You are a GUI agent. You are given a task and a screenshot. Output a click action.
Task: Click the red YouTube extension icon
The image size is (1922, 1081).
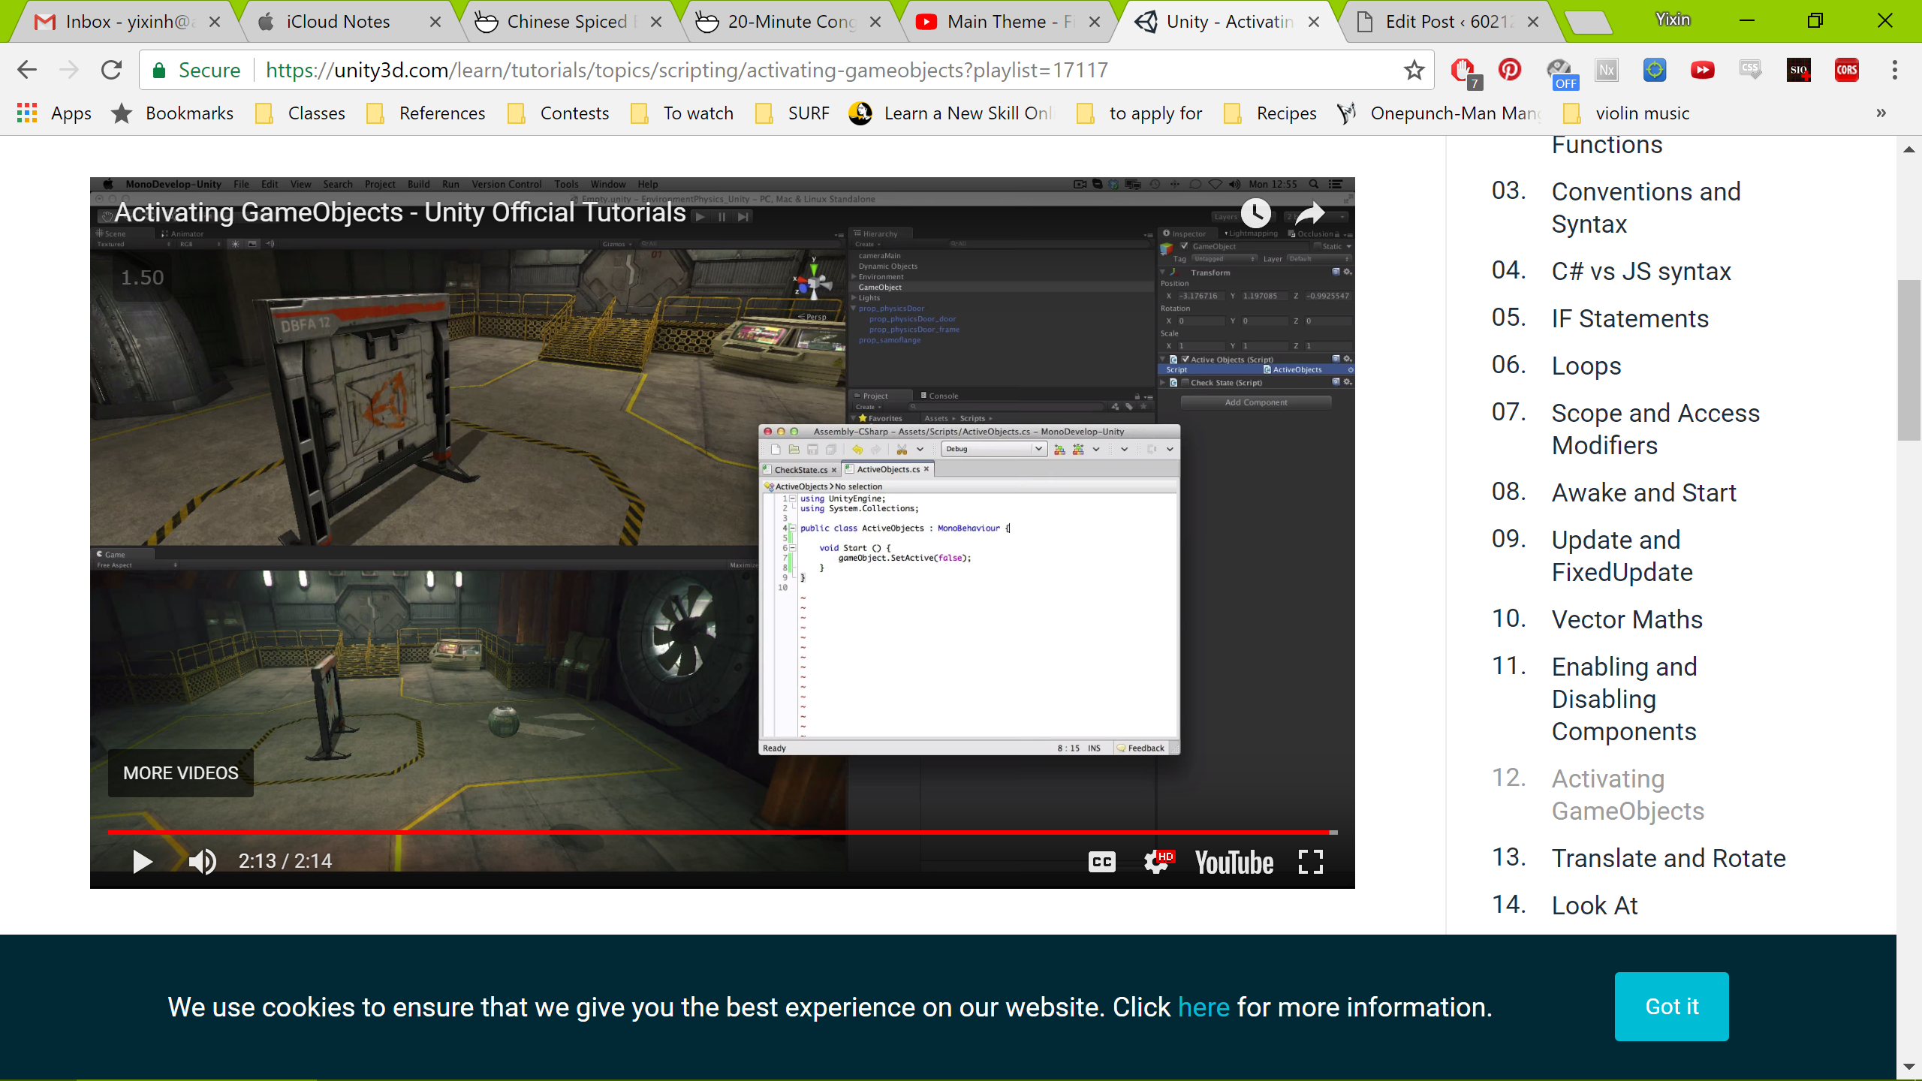(1702, 70)
